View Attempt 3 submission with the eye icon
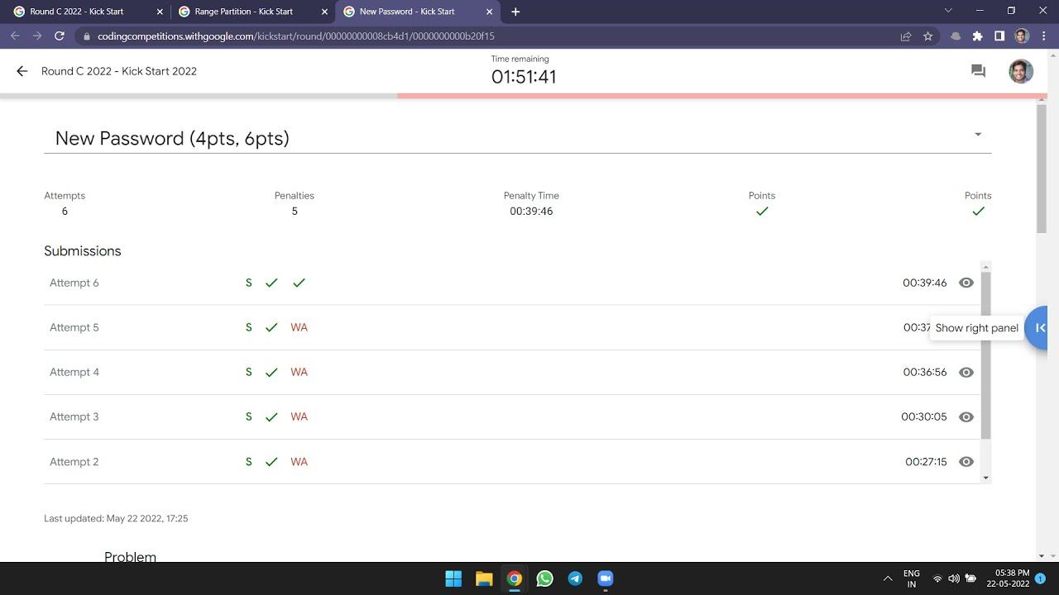This screenshot has height=595, width=1059. (966, 416)
